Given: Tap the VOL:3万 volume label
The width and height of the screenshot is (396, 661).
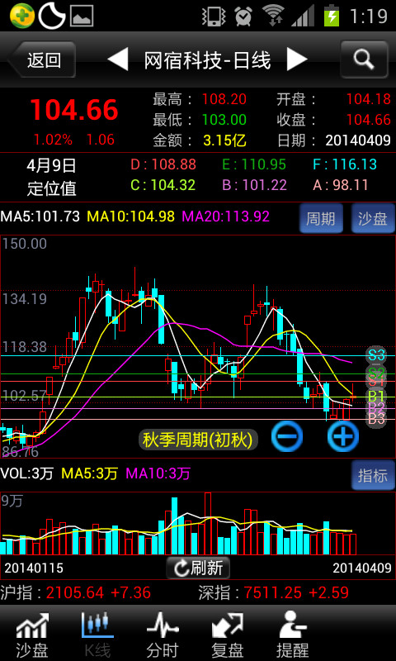Looking at the screenshot, I should [27, 473].
